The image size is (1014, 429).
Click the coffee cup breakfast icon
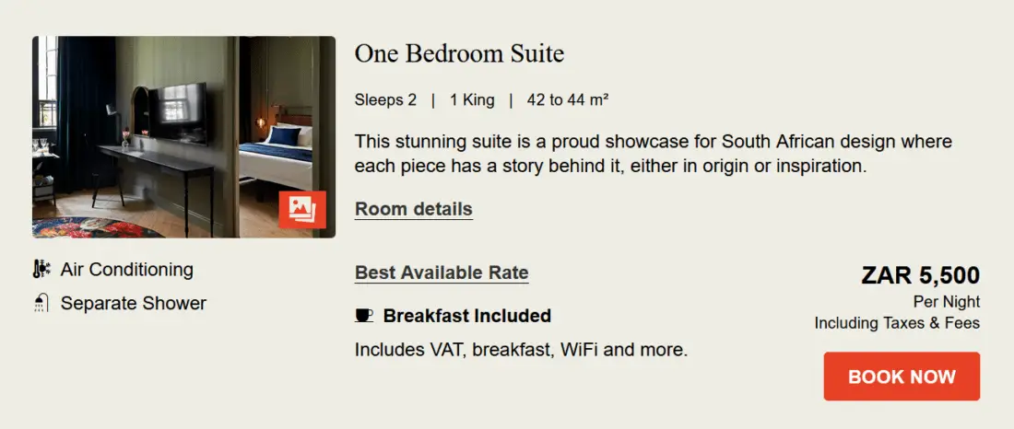364,316
